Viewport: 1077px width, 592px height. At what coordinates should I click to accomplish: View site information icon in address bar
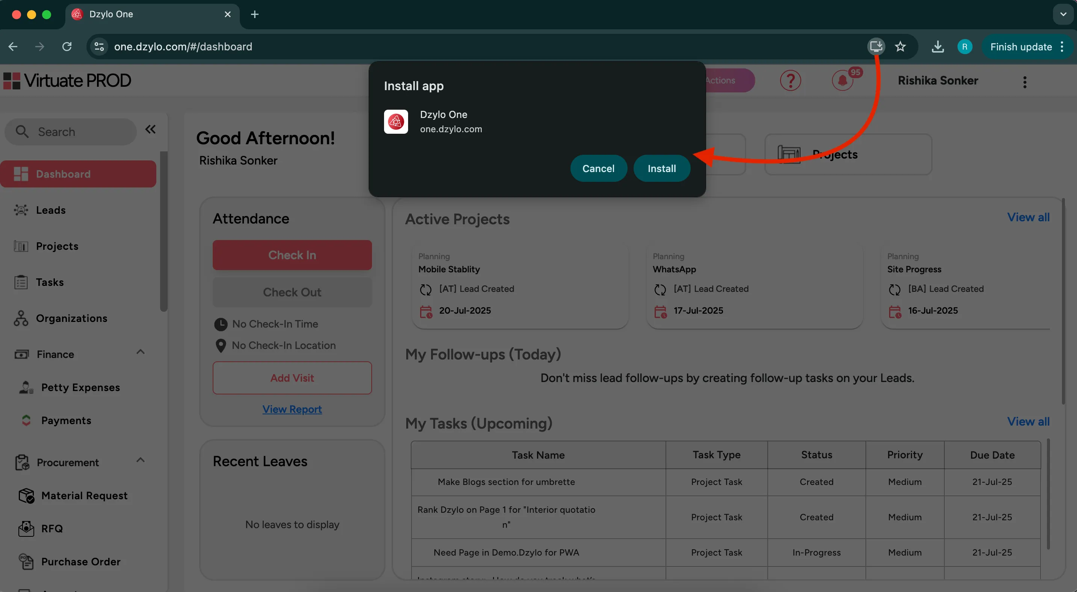pyautogui.click(x=99, y=46)
